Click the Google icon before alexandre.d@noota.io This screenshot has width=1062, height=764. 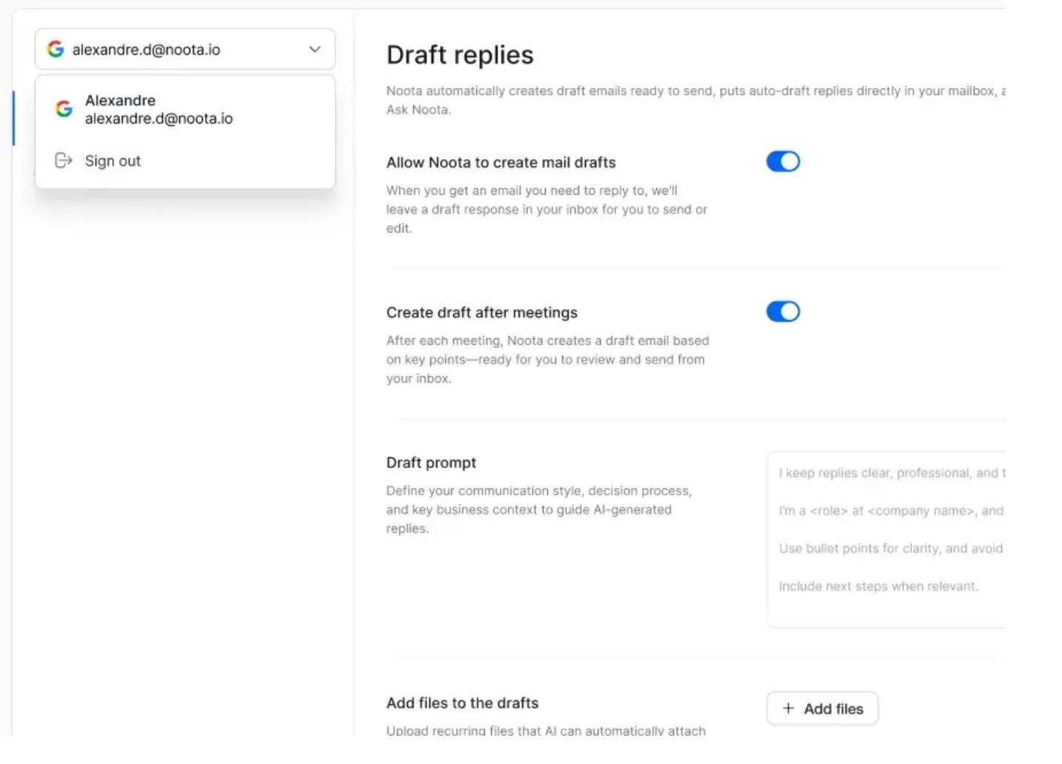click(x=55, y=49)
